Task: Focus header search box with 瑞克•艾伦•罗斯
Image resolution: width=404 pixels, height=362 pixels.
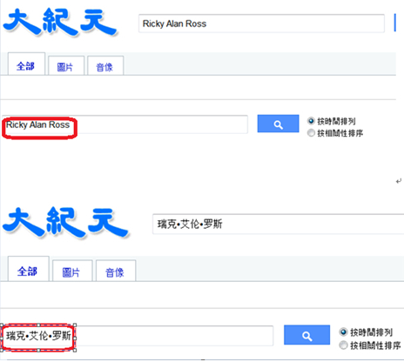Action: (x=278, y=224)
